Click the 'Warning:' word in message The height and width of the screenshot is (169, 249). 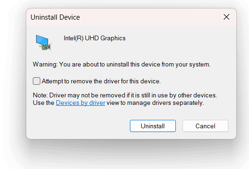pyautogui.click(x=45, y=65)
